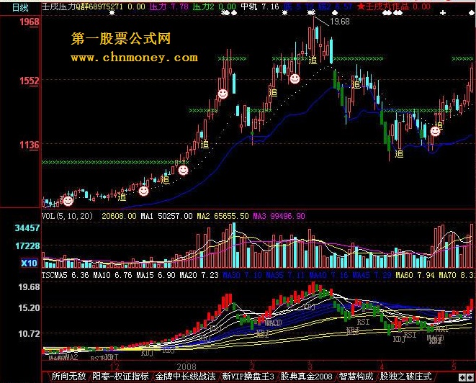Click the left scroll arrow beside the indicator tabs
The height and width of the screenshot is (383, 476).
point(462,377)
